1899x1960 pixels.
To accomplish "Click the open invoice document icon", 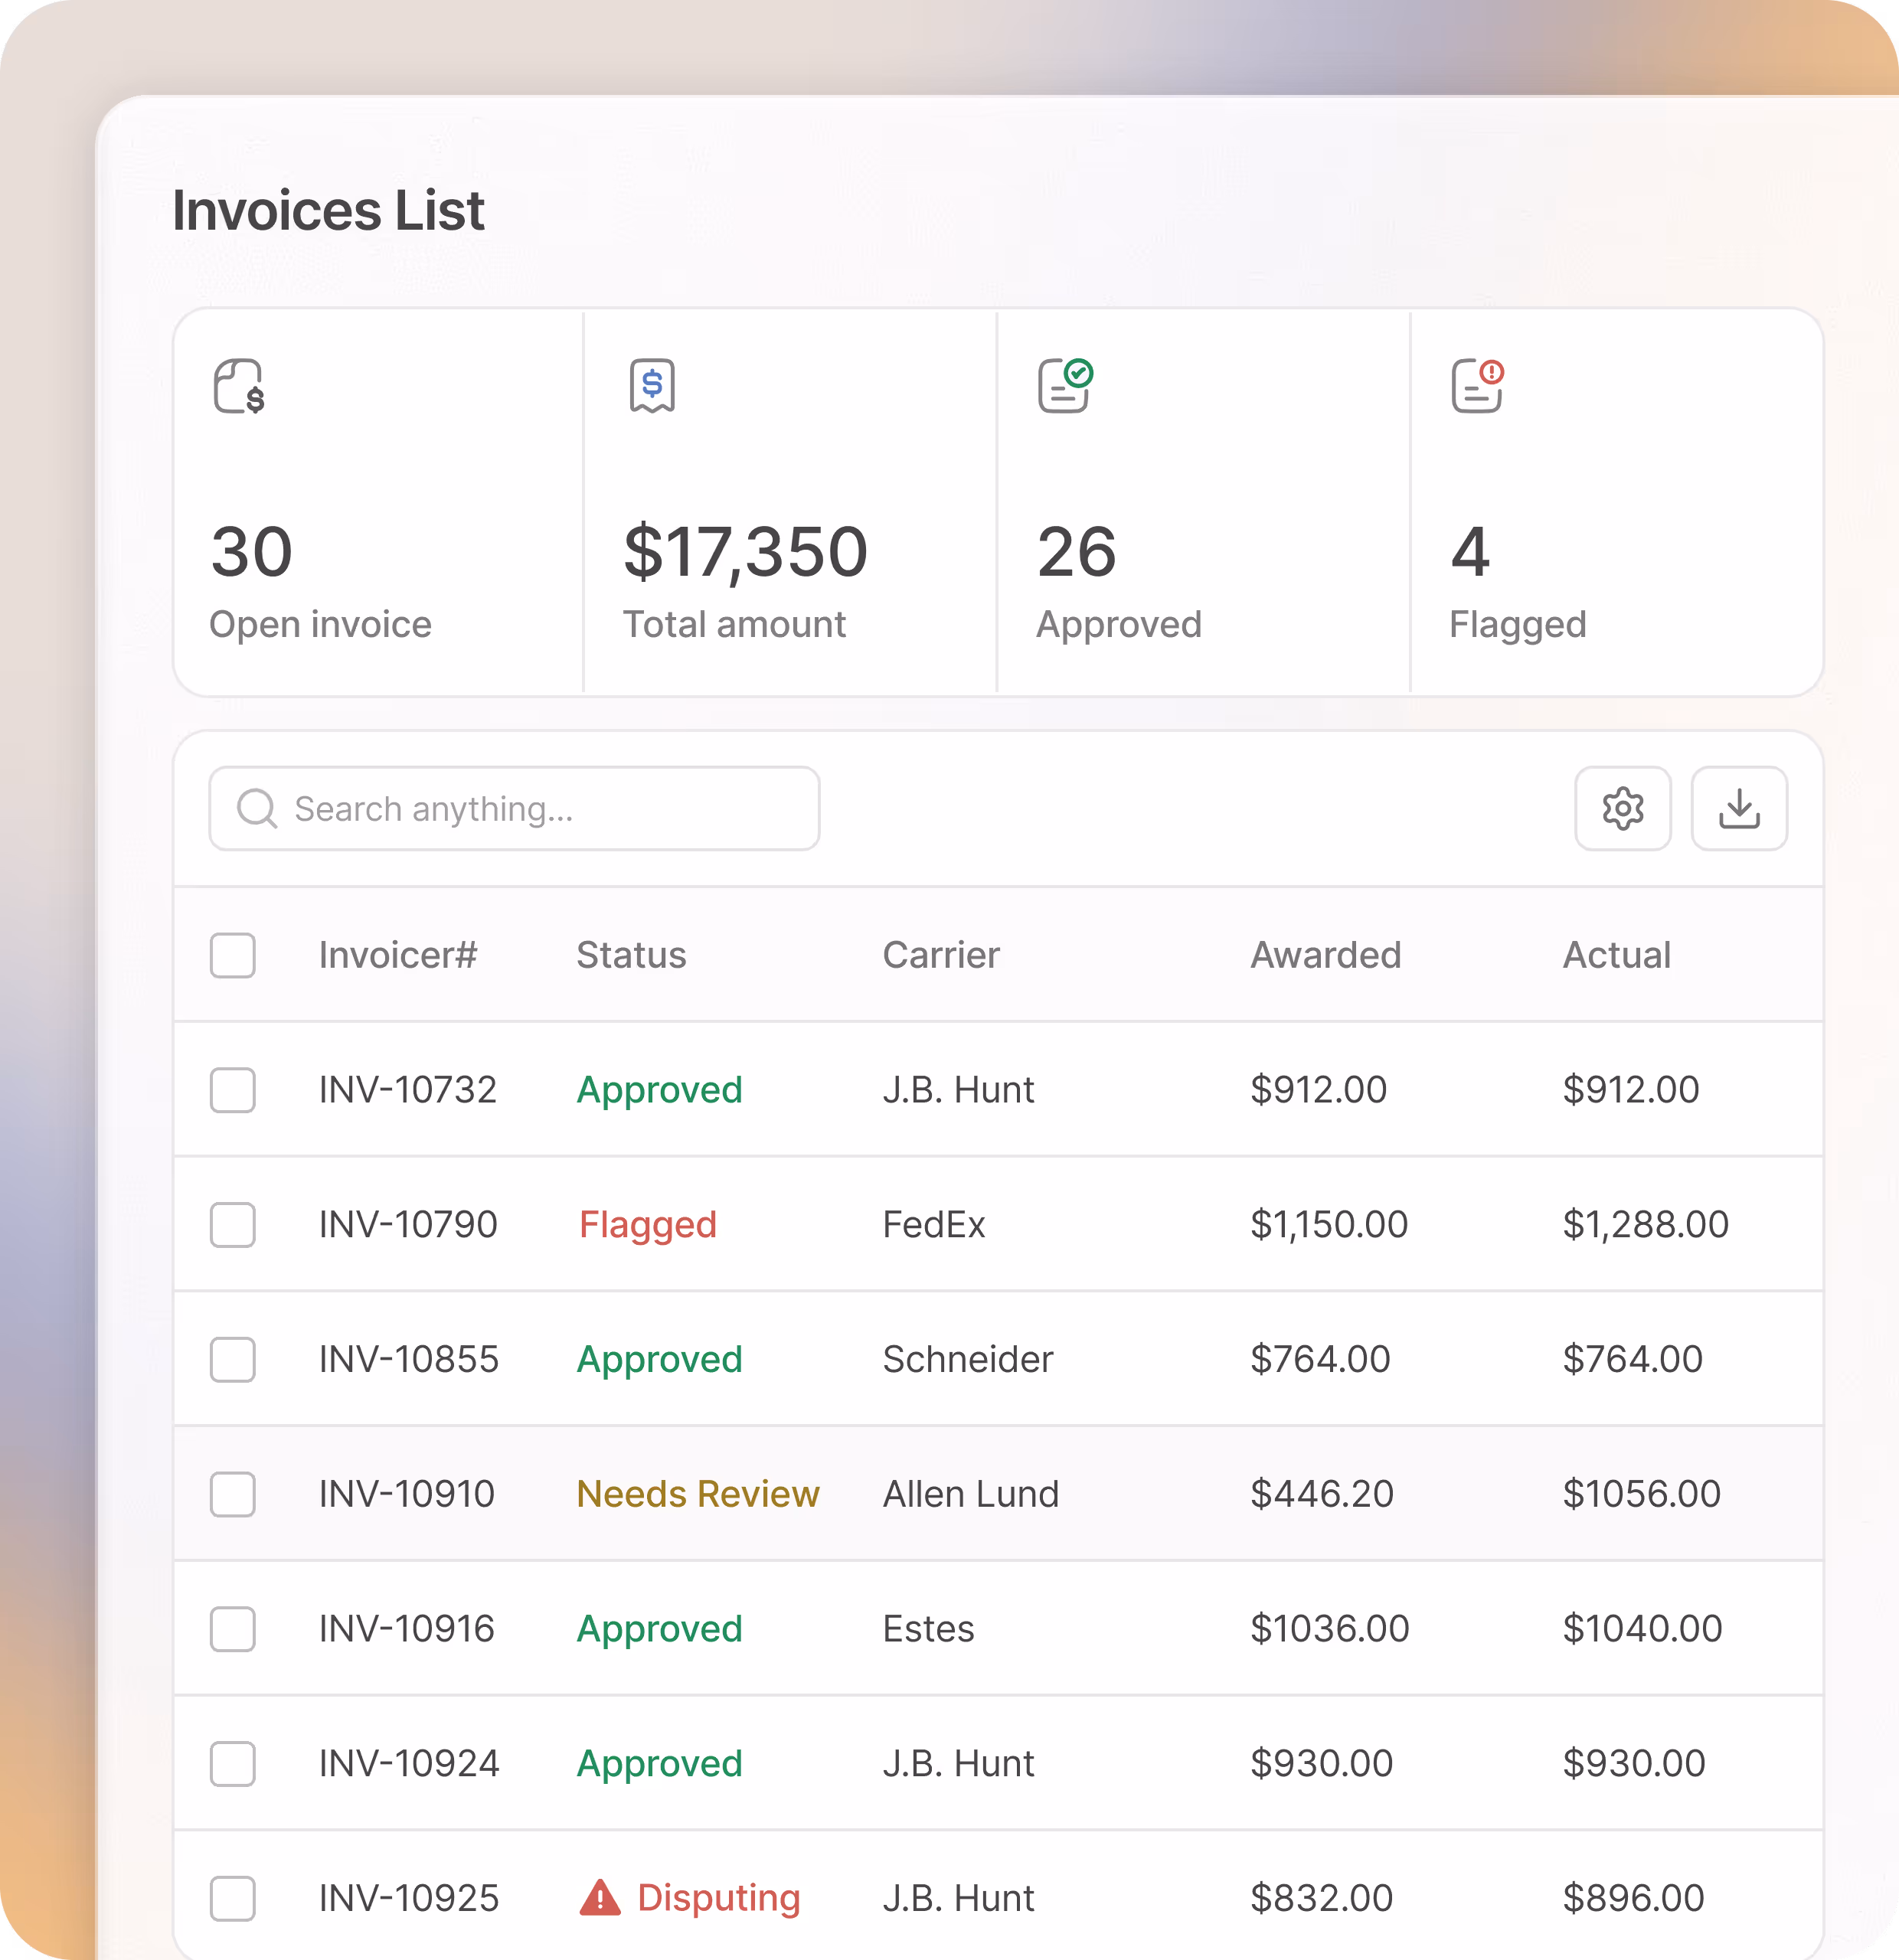I will point(239,386).
